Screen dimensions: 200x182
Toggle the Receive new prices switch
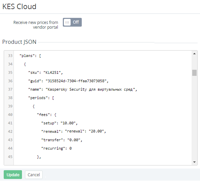point(72,22)
